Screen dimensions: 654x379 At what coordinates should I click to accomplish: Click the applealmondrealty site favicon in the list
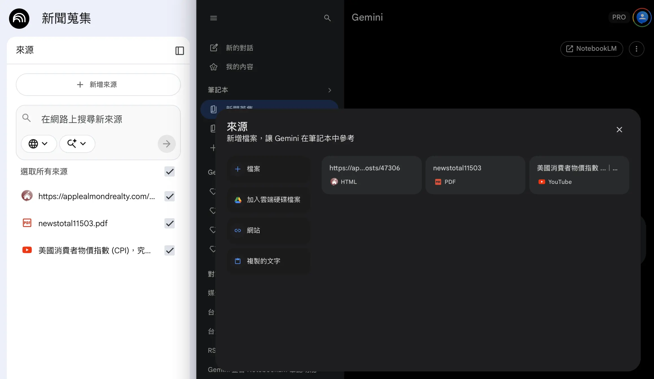27,196
